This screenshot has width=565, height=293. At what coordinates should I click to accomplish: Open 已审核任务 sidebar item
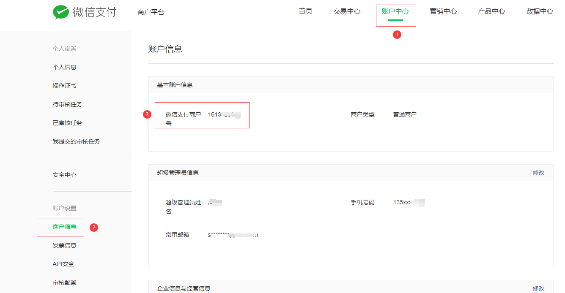(67, 123)
